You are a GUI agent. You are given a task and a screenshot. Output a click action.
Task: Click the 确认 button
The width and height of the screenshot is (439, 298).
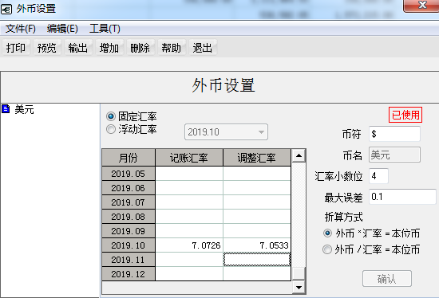pos(387,278)
